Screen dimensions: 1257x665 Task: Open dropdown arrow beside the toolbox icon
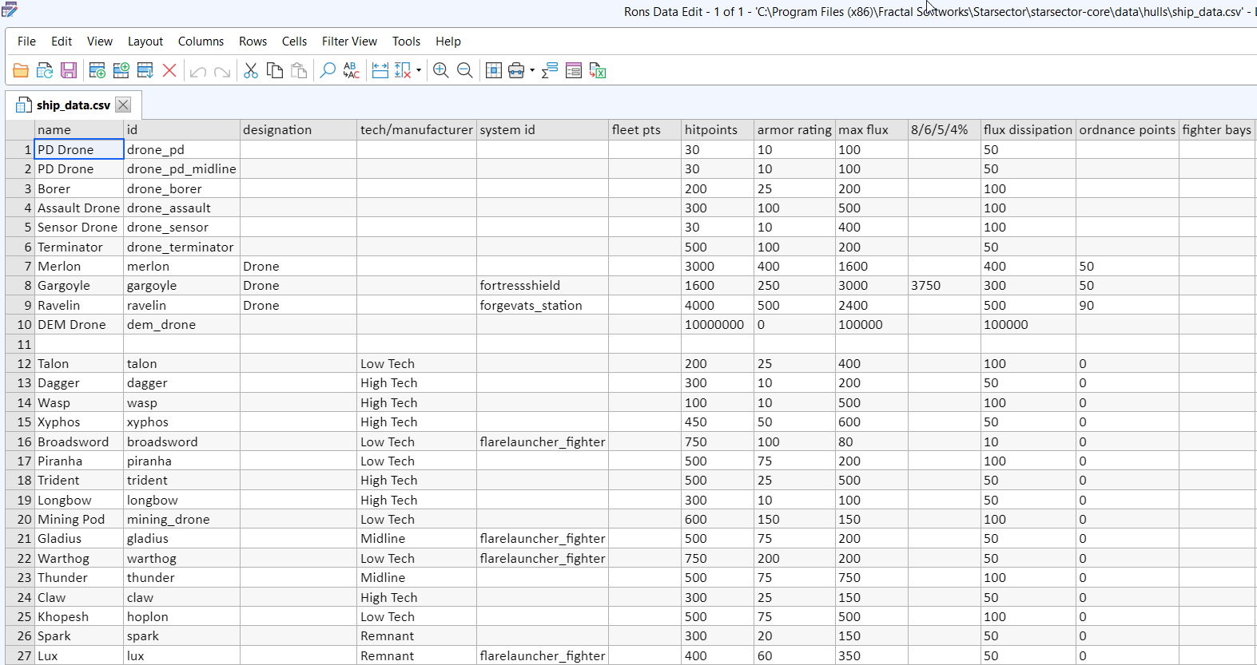pos(532,71)
